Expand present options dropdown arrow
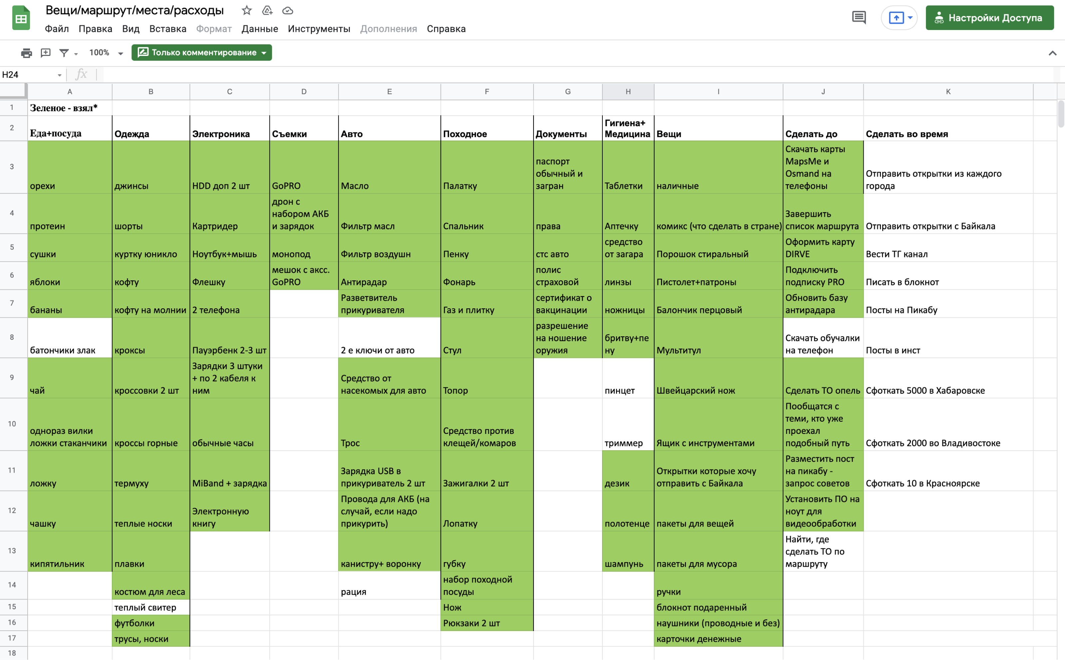1065x660 pixels. coord(910,18)
